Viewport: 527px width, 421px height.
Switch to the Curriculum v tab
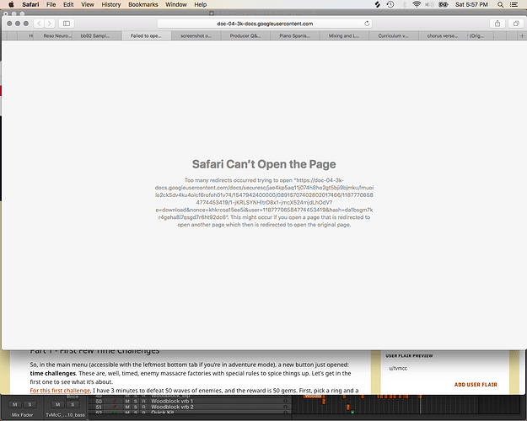[x=394, y=35]
